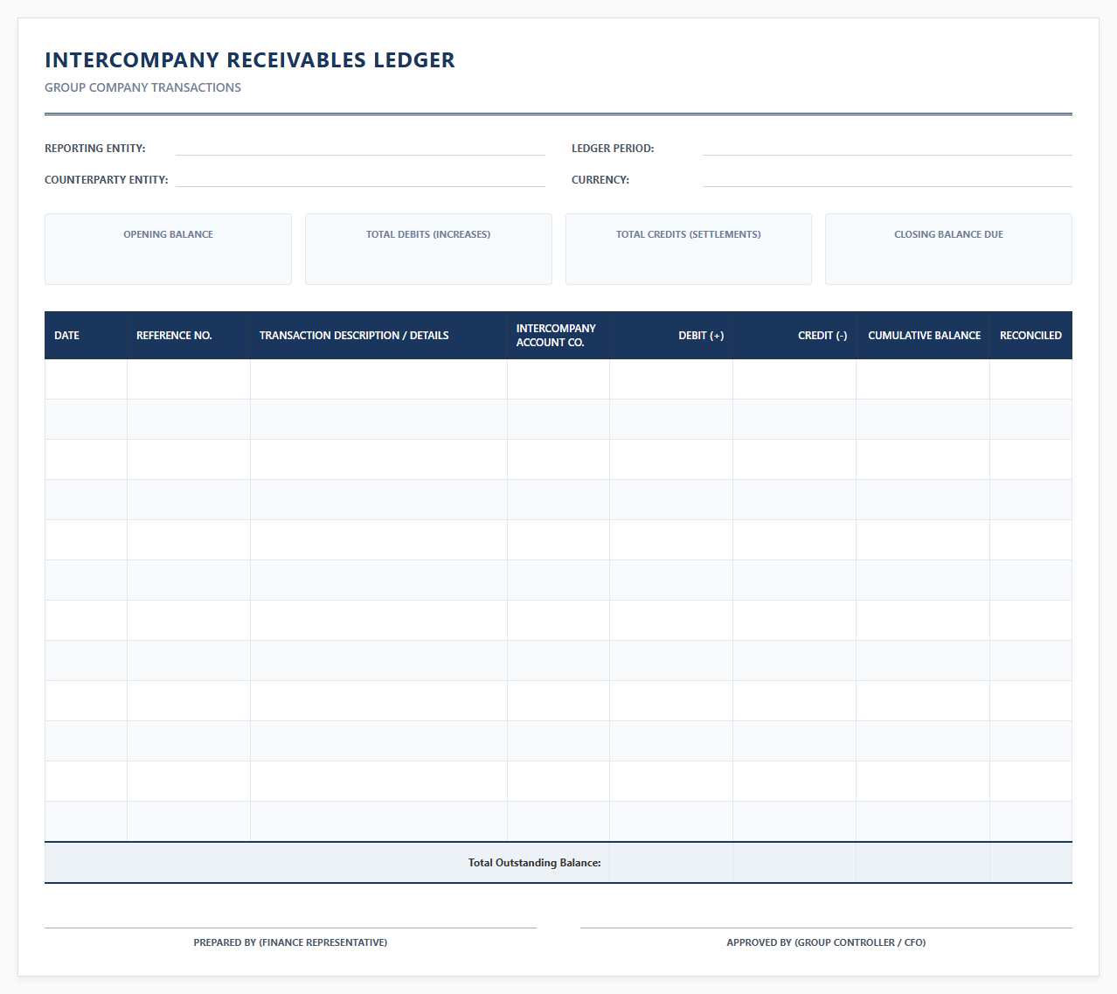Click the Ledger Period input line
The image size is (1117, 994).
(887, 148)
